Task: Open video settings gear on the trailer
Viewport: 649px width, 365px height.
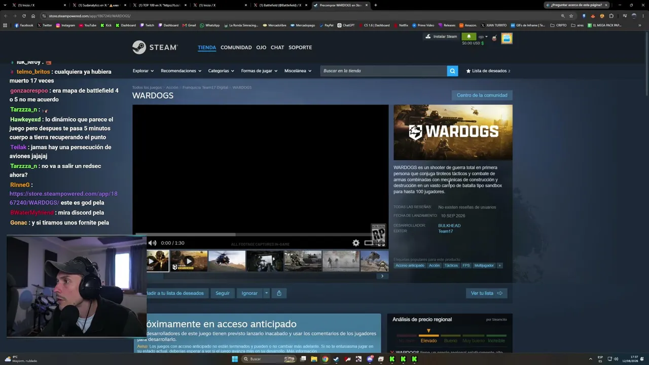Action: [x=356, y=243]
